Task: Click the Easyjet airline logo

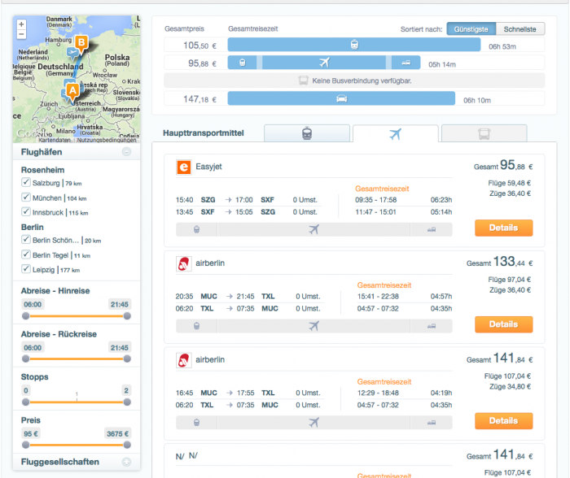Action: point(183,167)
